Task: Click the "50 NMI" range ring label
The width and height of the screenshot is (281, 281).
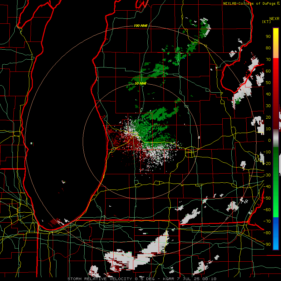Action: (140, 83)
